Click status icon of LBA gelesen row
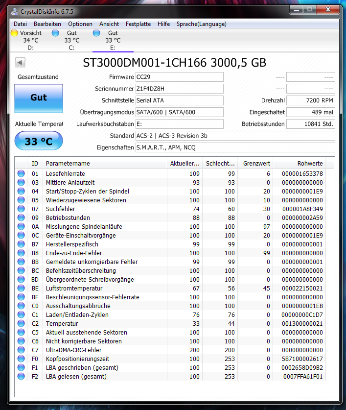Screen dimensions: 346x410 tap(21, 376)
